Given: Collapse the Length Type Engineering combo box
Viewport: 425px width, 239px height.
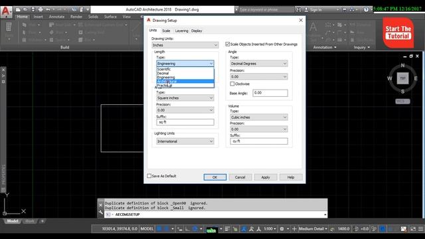Looking at the screenshot, I should [185, 64].
